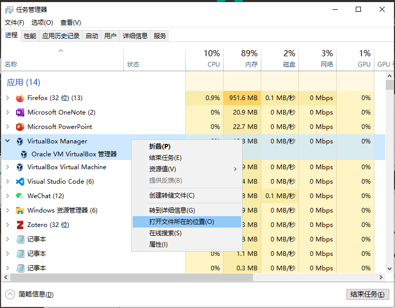Click the Firefox app icon
The image size is (395, 308).
point(20,98)
